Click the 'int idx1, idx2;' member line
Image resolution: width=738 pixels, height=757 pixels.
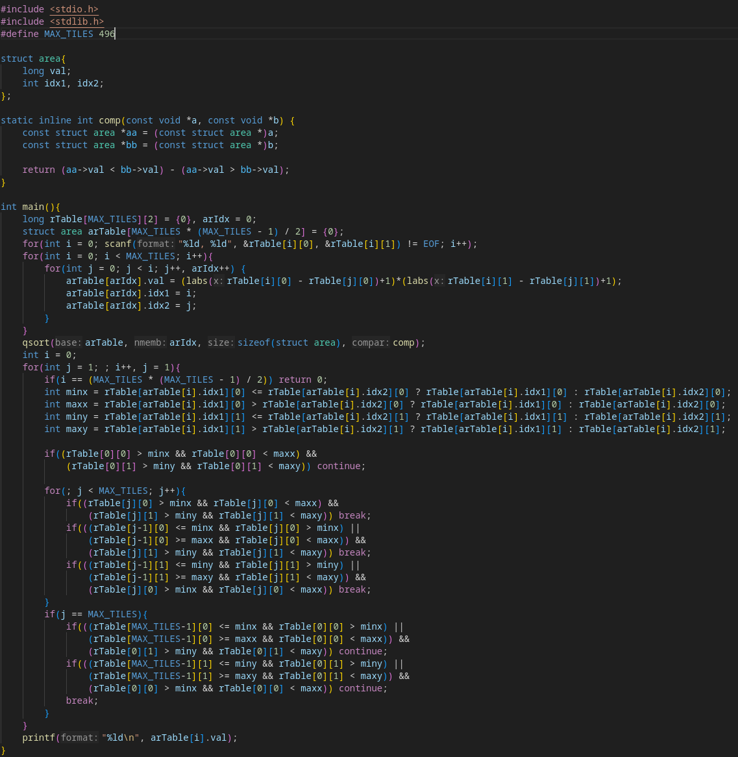(x=63, y=83)
